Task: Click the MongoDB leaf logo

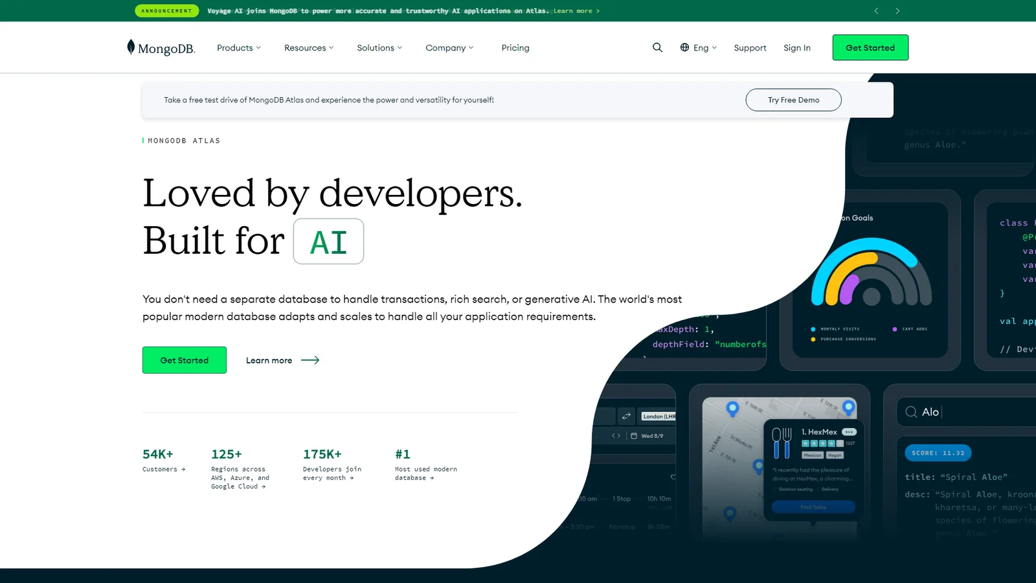Action: point(161,48)
